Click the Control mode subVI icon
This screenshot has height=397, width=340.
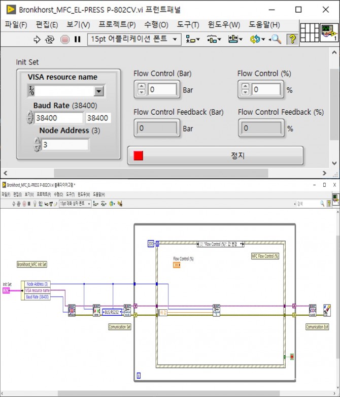click(x=127, y=310)
